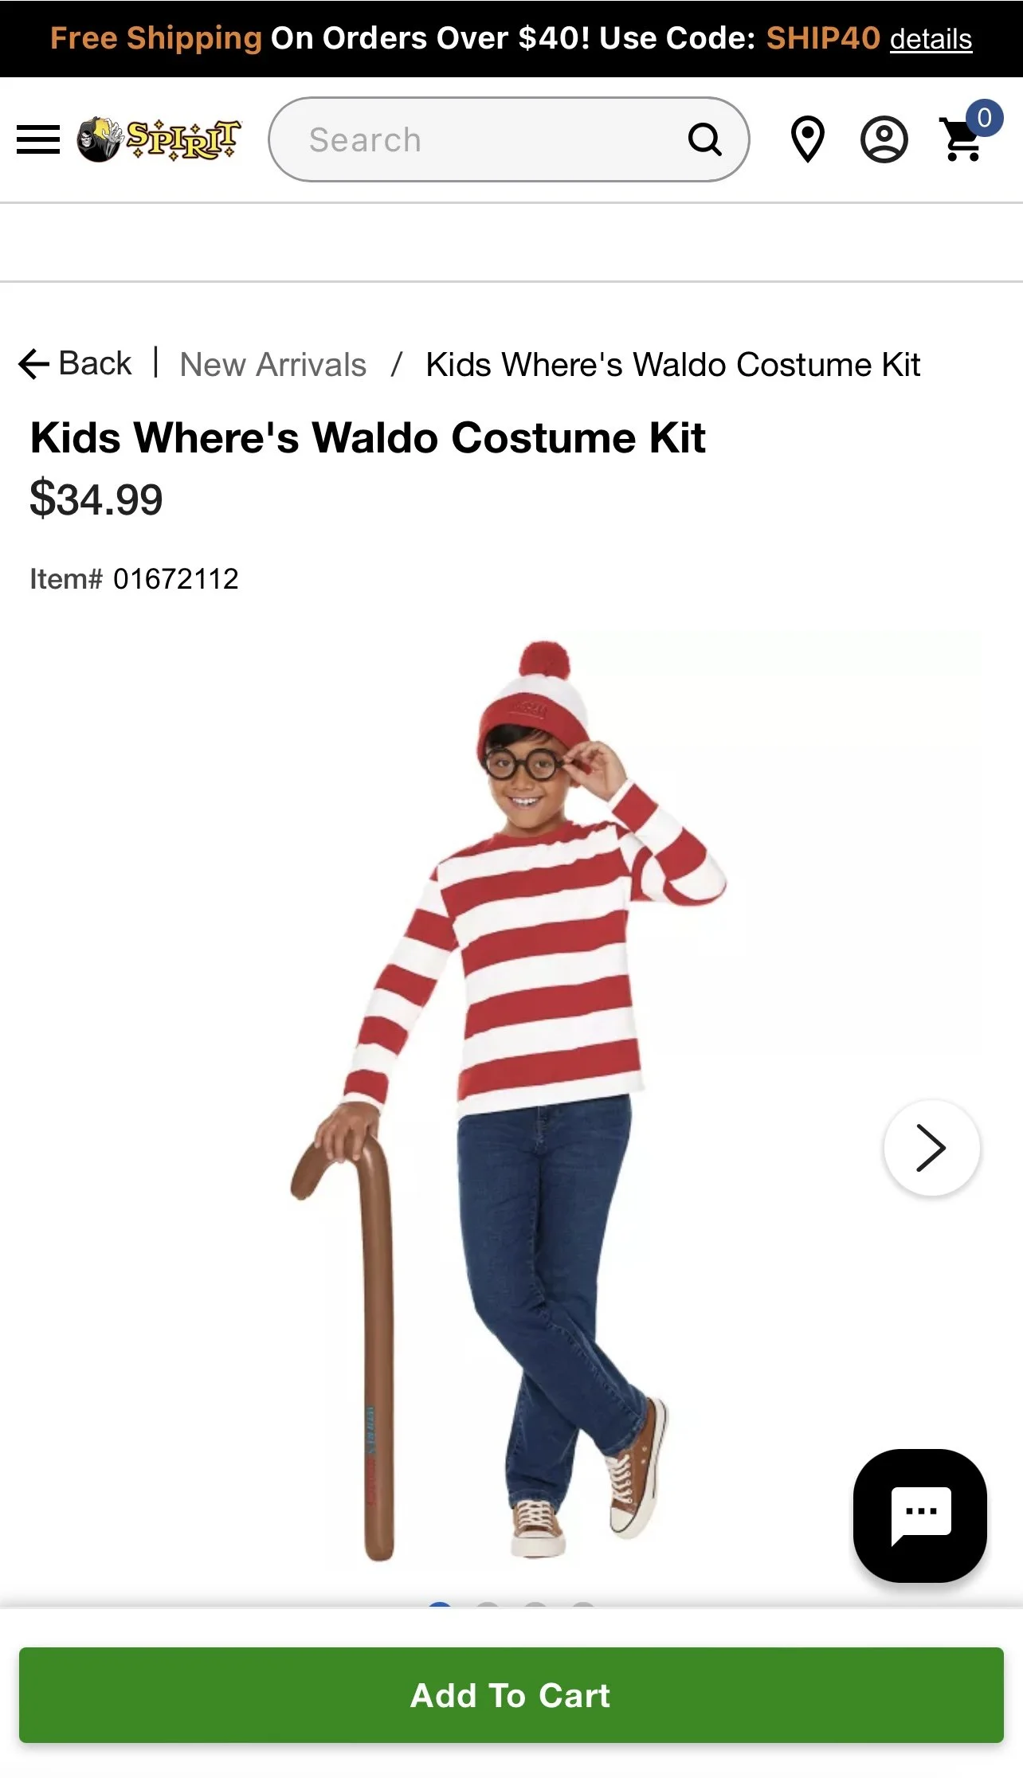
Task: Open the free shipping details link
Action: point(931,39)
